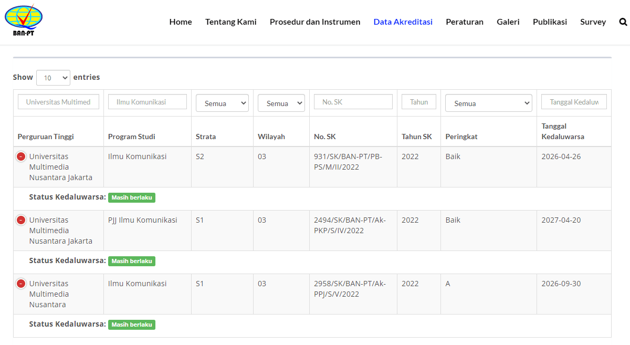Open the Peringkat filter dropdown

coord(488,103)
